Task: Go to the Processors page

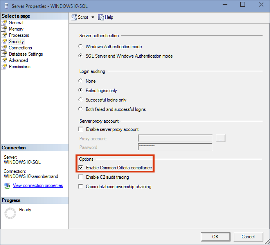Action: 19,35
